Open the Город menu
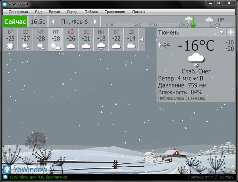Image resolution: width=238 pixels, height=182 pixels. click(72, 12)
